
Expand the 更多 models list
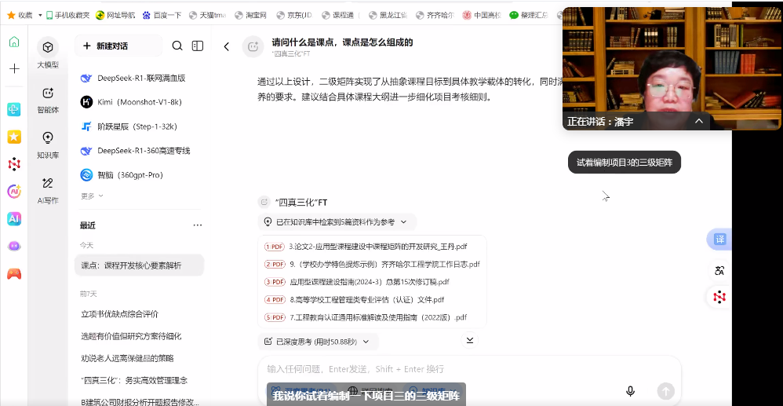click(92, 196)
